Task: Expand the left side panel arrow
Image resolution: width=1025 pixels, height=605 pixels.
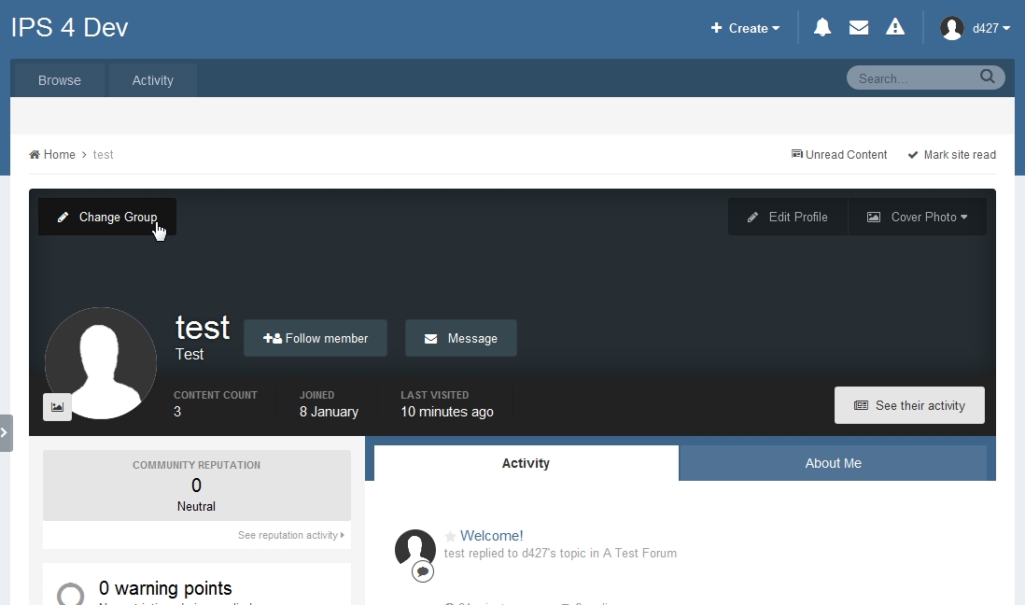Action: click(x=5, y=433)
